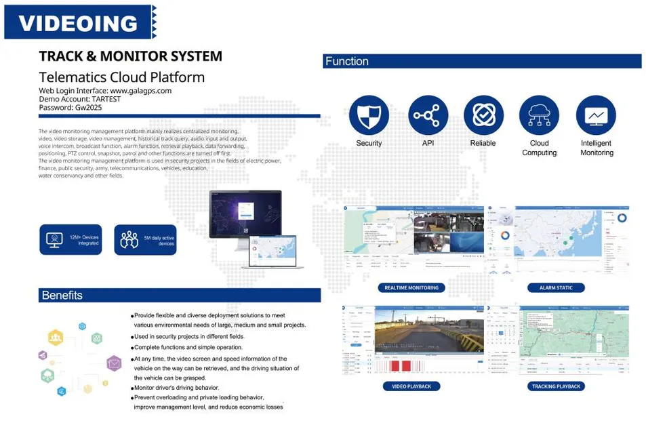Click the yellow people-group hexagon icon

(55, 338)
